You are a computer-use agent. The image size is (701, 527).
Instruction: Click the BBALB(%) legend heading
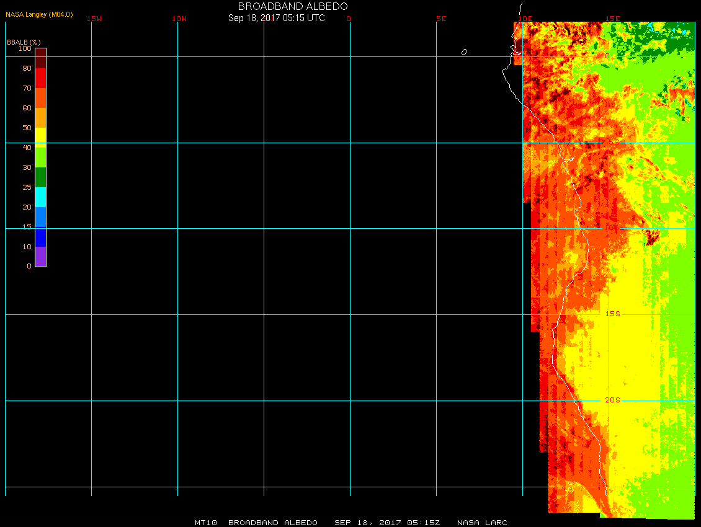(24, 42)
